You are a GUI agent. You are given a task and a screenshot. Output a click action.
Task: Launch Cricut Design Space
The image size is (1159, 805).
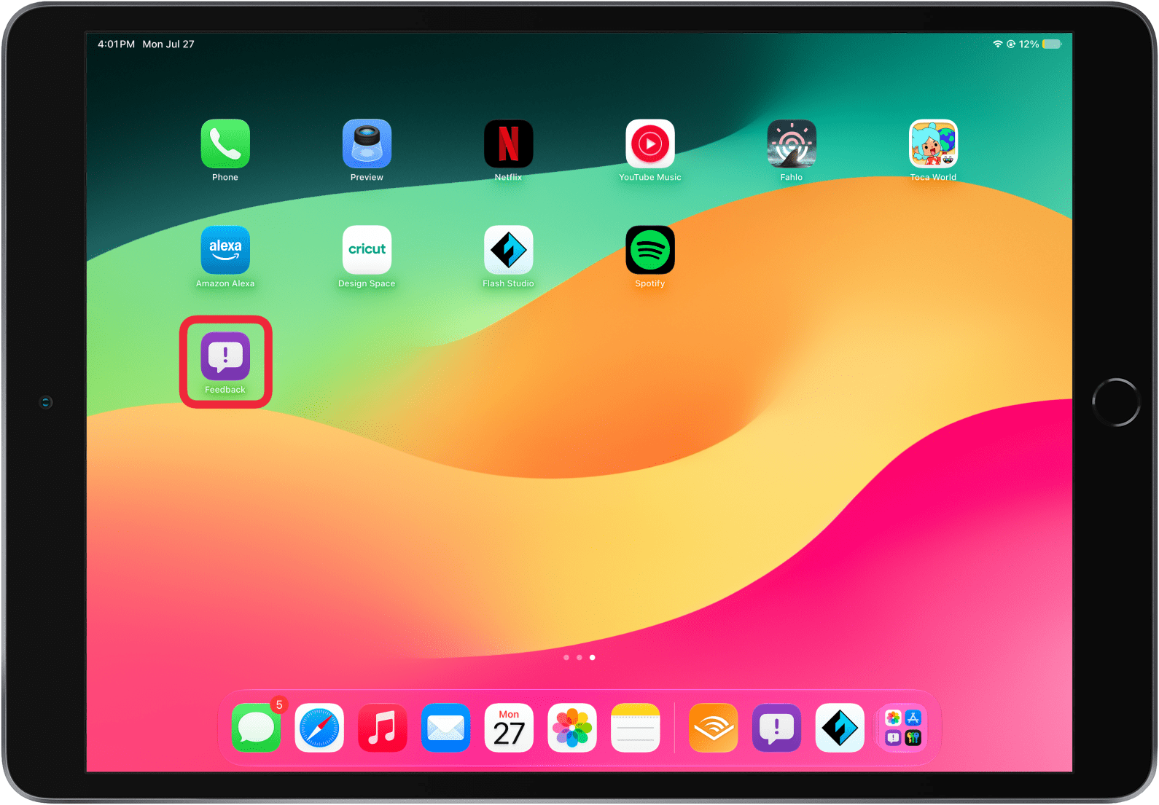coord(367,250)
